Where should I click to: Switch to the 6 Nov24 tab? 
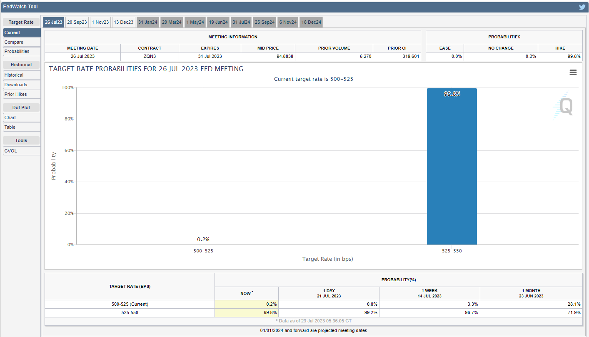pos(288,22)
